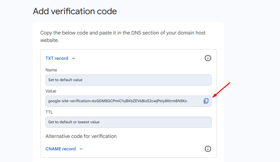Click the 'Alternative code for verification' text
Viewport: 280px width, 162px height.
coord(81,136)
